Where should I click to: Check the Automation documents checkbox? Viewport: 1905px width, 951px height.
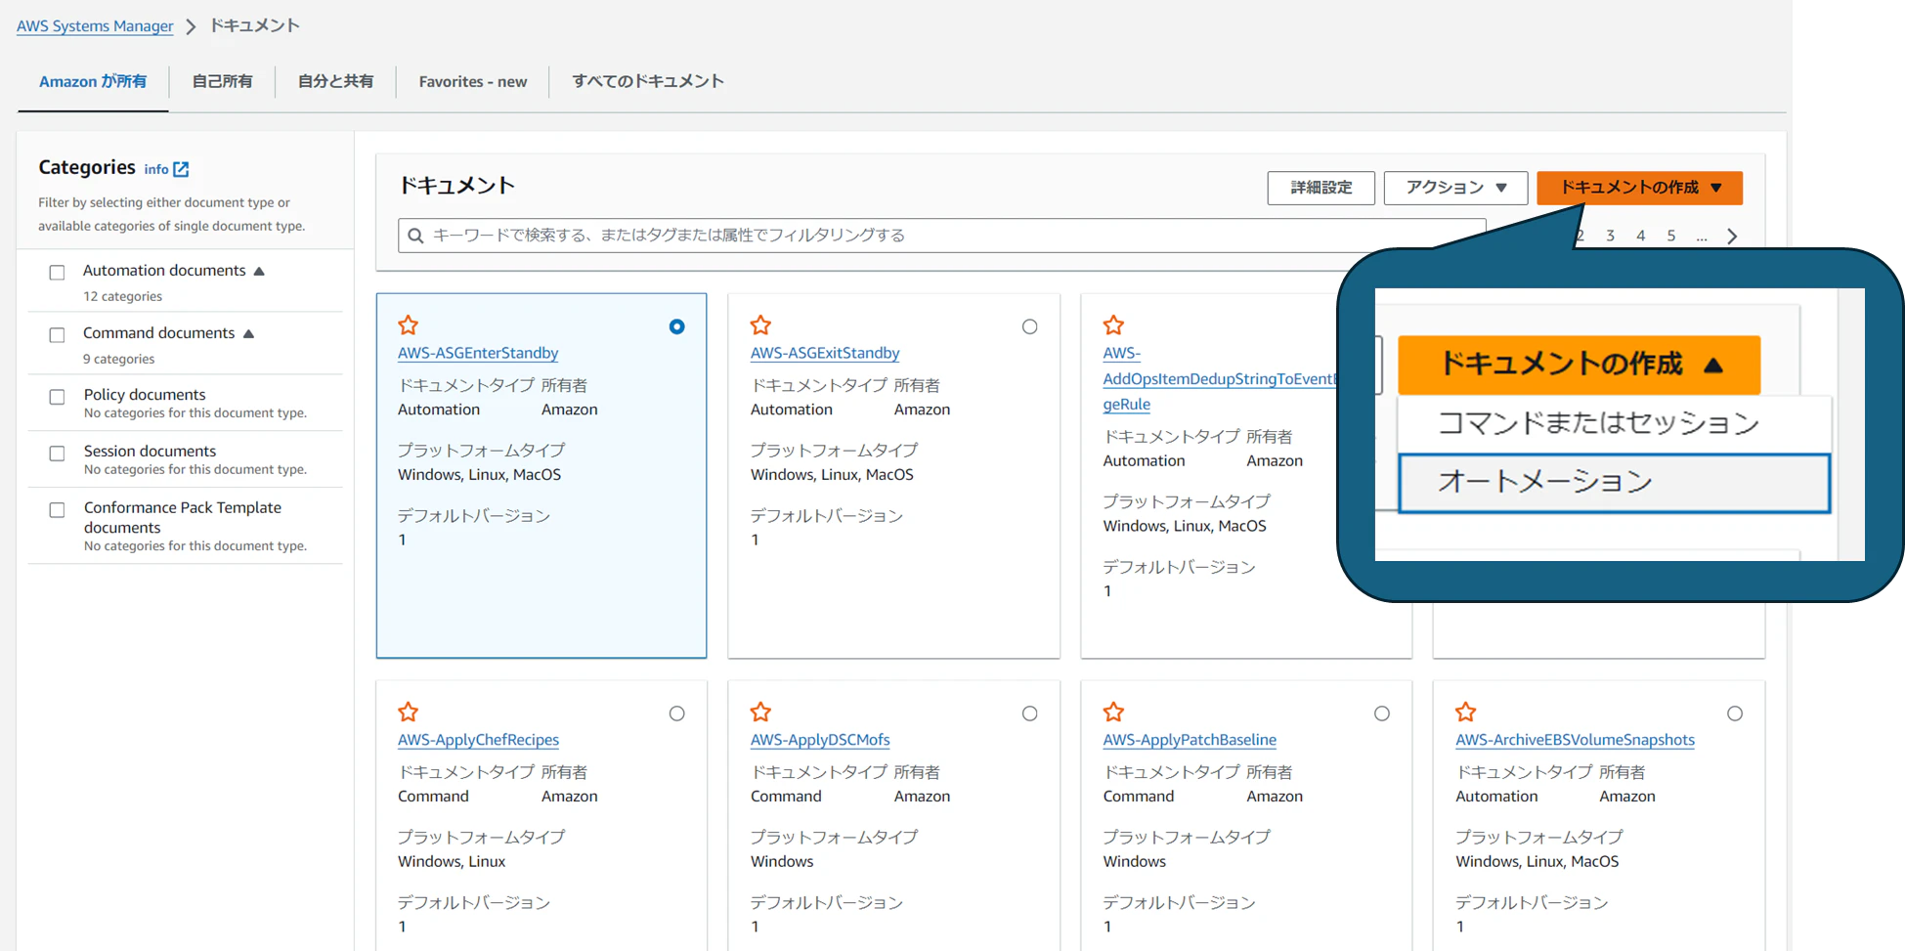tap(58, 273)
